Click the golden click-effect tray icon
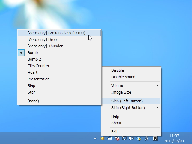The width and height of the screenshot is (192, 144). [x=103, y=138]
